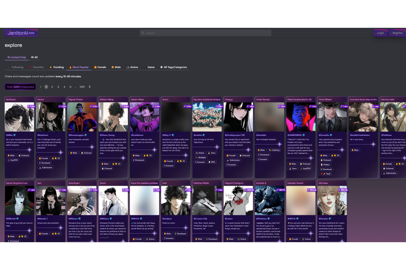
Task: Click Anime tag on Aqua the useless goddess card
Action: click(150, 239)
